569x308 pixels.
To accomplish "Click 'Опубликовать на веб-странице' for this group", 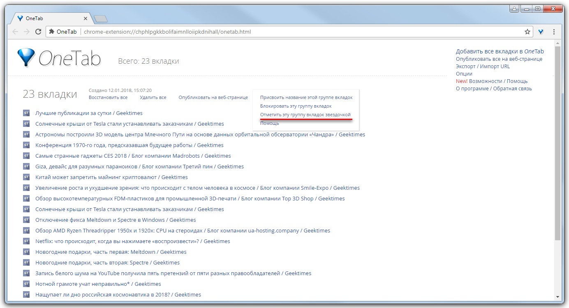I will coord(213,97).
